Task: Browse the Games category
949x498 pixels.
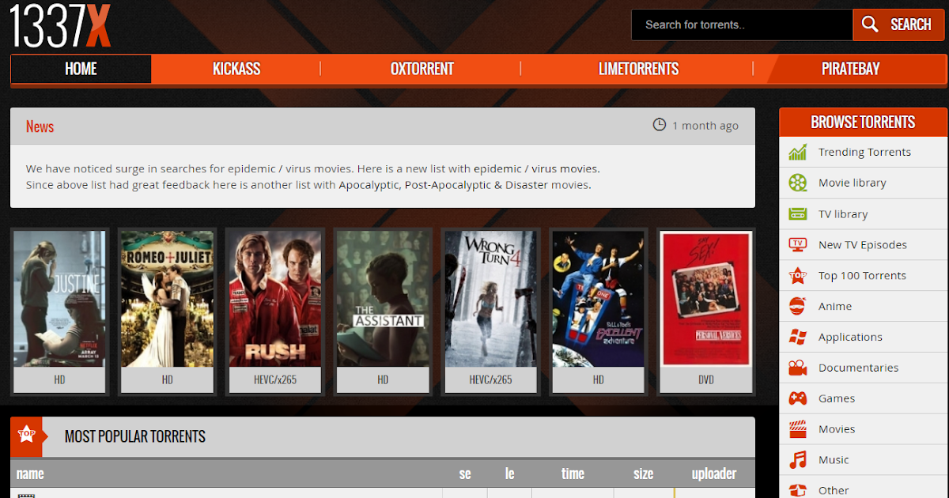Action: [837, 398]
